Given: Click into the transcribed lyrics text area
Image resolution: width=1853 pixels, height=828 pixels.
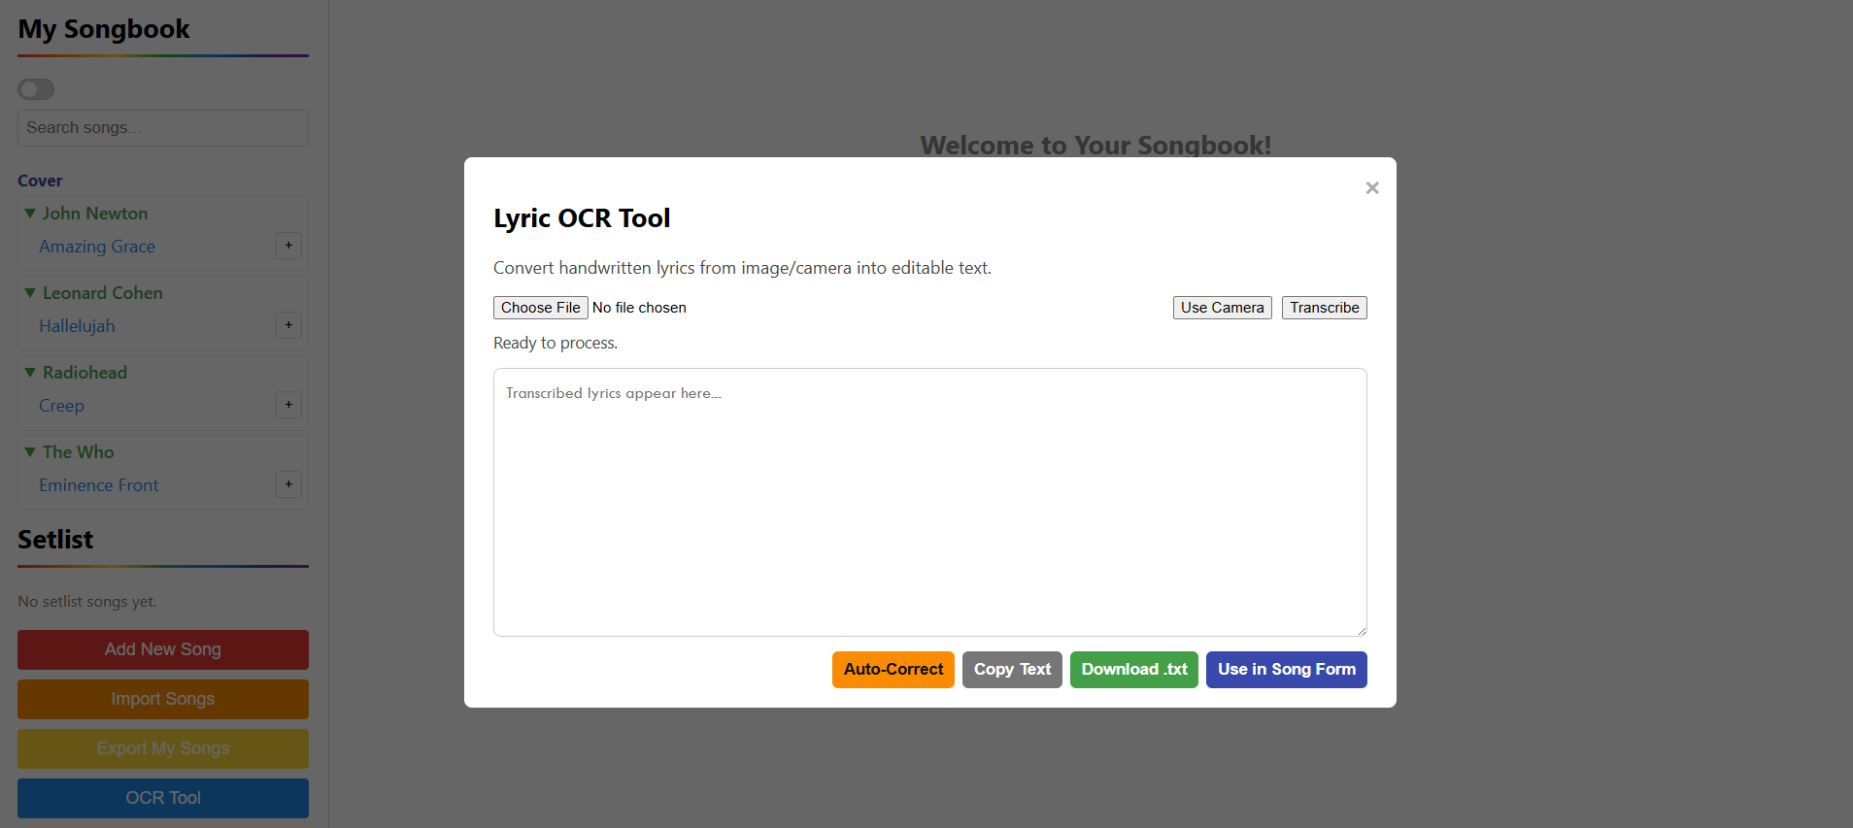Looking at the screenshot, I should pos(929,502).
